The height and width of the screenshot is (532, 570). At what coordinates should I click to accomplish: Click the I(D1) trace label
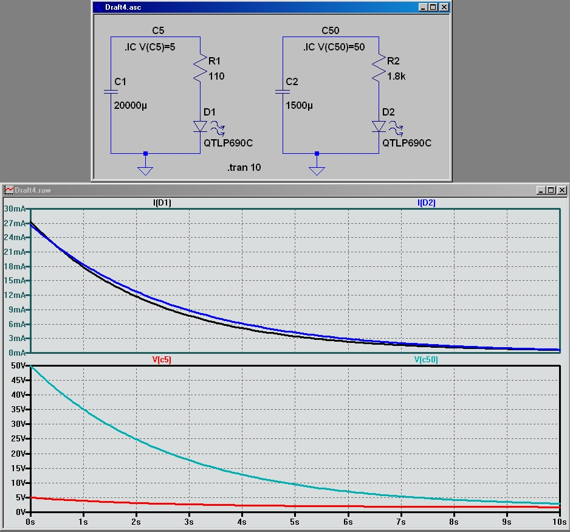click(162, 202)
